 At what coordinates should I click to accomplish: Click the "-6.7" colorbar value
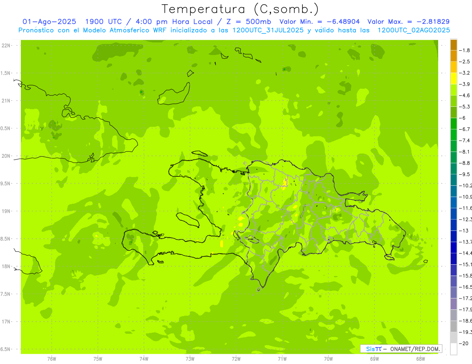point(465,129)
